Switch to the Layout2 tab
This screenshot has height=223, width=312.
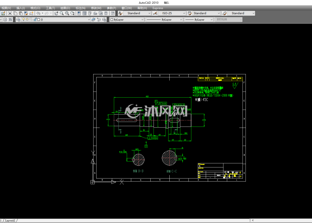click(10, 220)
